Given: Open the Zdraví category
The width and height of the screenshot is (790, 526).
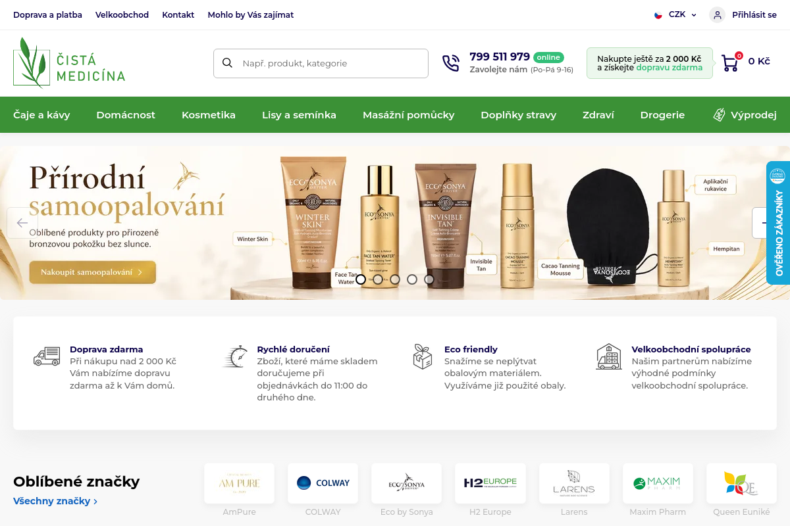Looking at the screenshot, I should pyautogui.click(x=598, y=115).
